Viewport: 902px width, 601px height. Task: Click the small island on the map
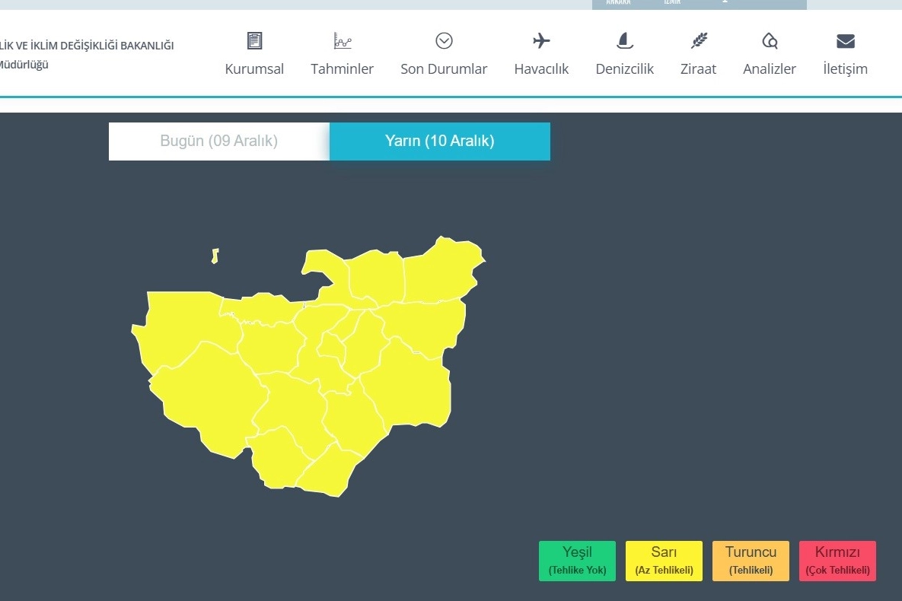[x=215, y=256]
